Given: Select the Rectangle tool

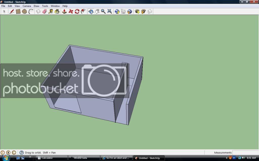Looking at the screenshot, I should tap(18, 12).
